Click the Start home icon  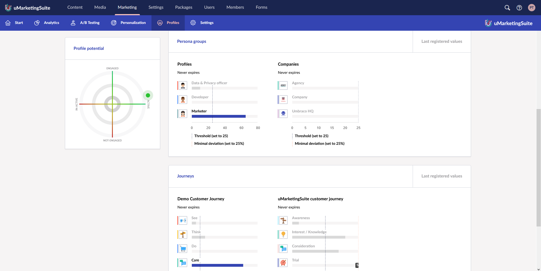pyautogui.click(x=8, y=23)
